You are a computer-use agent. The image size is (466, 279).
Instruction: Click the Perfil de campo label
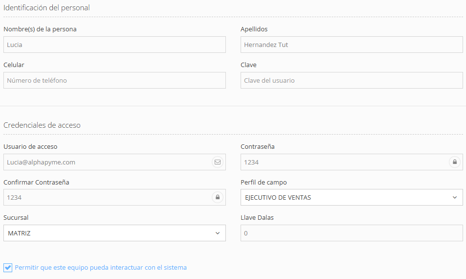click(264, 183)
